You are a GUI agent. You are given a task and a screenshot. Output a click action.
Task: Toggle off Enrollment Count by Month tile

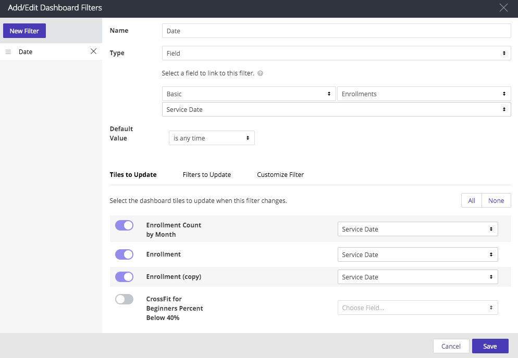point(124,225)
